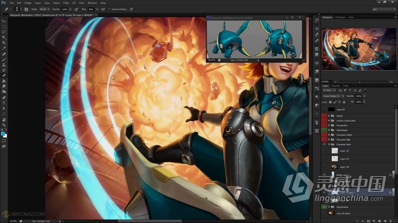Select the Eyedropper tool
Image resolution: width=398 pixels, height=223 pixels.
4,49
